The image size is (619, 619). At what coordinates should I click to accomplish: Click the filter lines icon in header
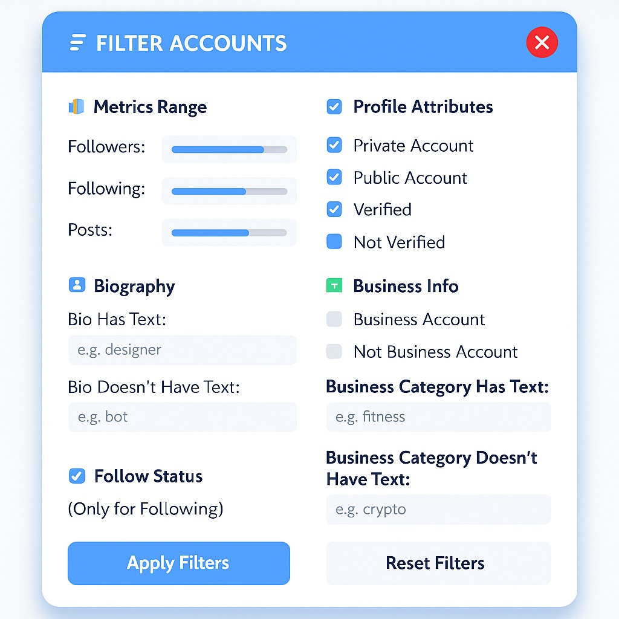[78, 43]
